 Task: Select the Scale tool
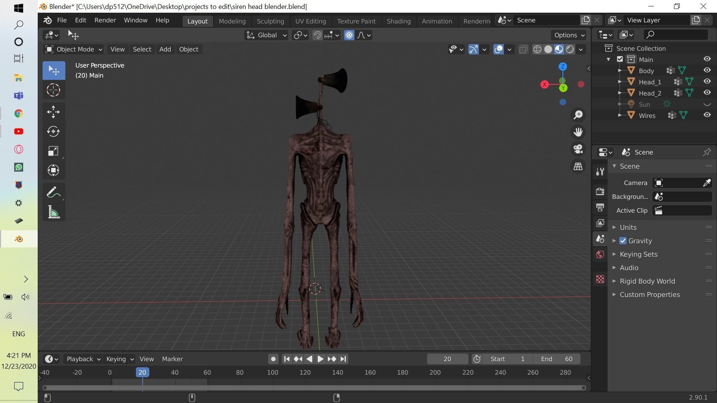coord(54,151)
